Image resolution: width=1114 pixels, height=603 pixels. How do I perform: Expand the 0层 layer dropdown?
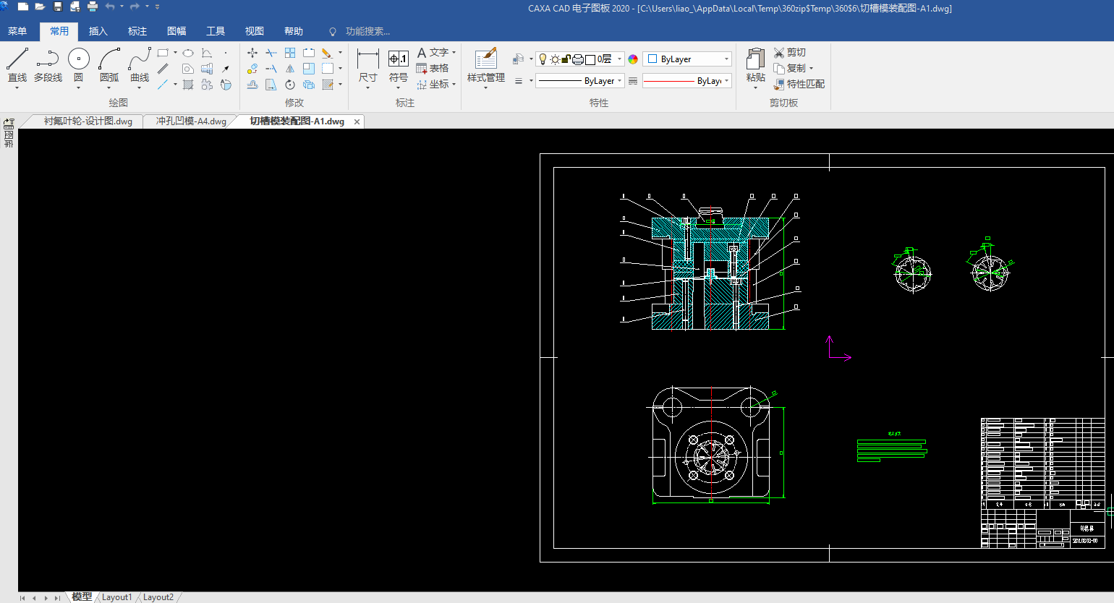pos(619,59)
